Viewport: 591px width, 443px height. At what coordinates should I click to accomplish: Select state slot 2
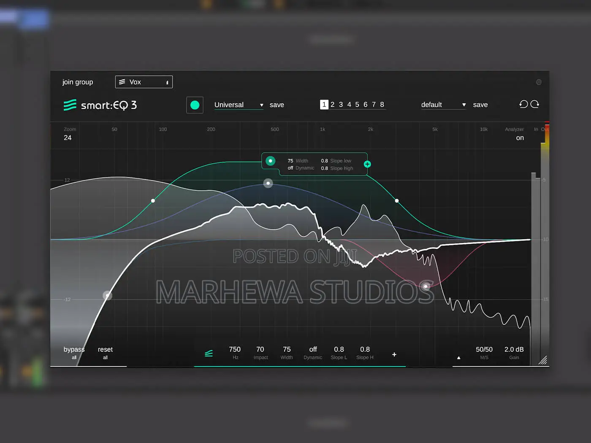click(x=333, y=104)
